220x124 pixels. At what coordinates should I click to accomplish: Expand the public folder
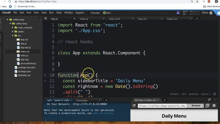(x=12, y=31)
